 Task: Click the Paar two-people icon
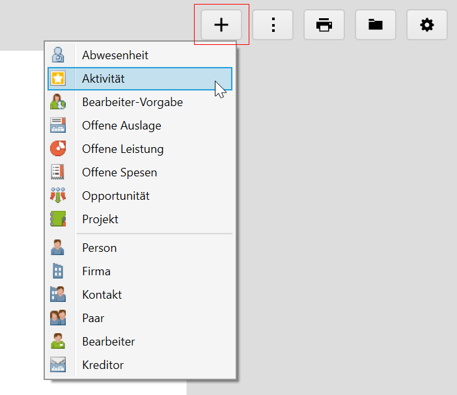point(58,318)
